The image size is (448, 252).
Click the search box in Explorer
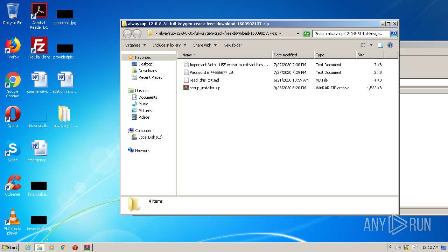pyautogui.click(x=351, y=34)
